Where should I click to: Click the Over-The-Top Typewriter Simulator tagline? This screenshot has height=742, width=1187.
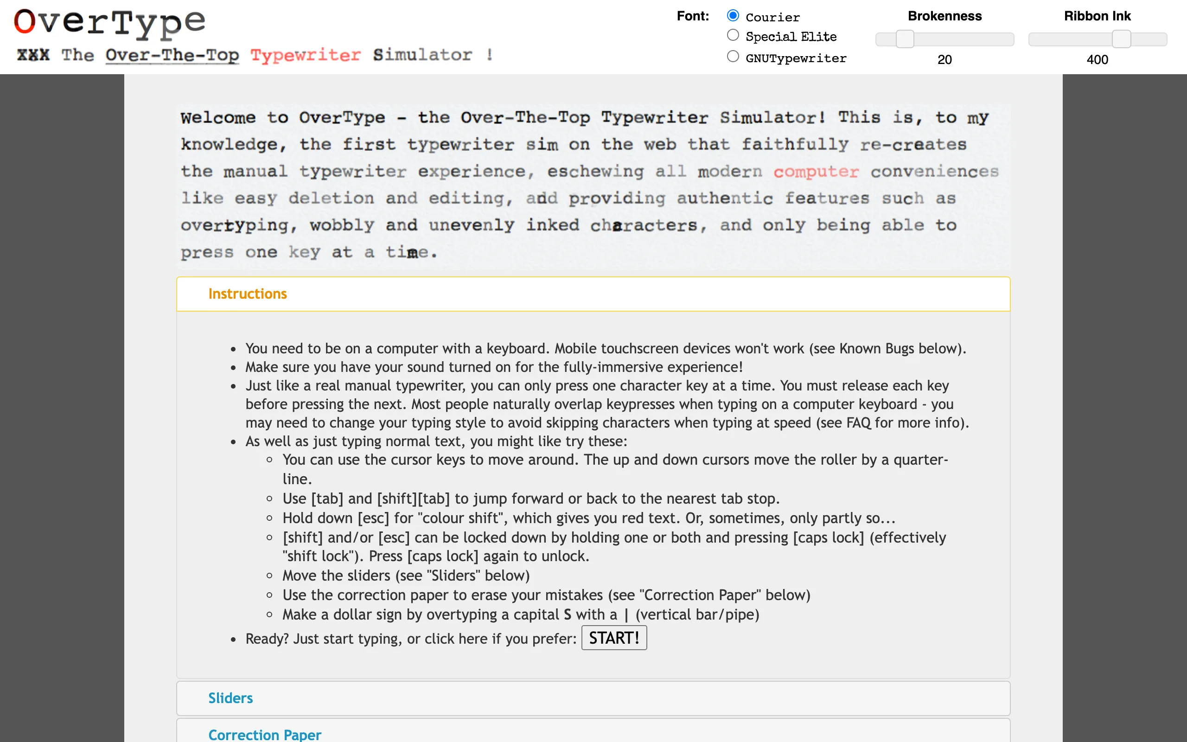click(x=255, y=55)
